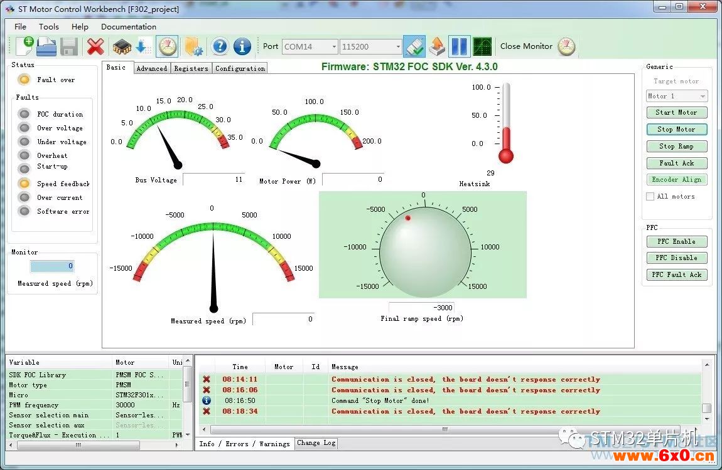Click the message log horizontal scrollbar

pyautogui.click(x=446, y=429)
